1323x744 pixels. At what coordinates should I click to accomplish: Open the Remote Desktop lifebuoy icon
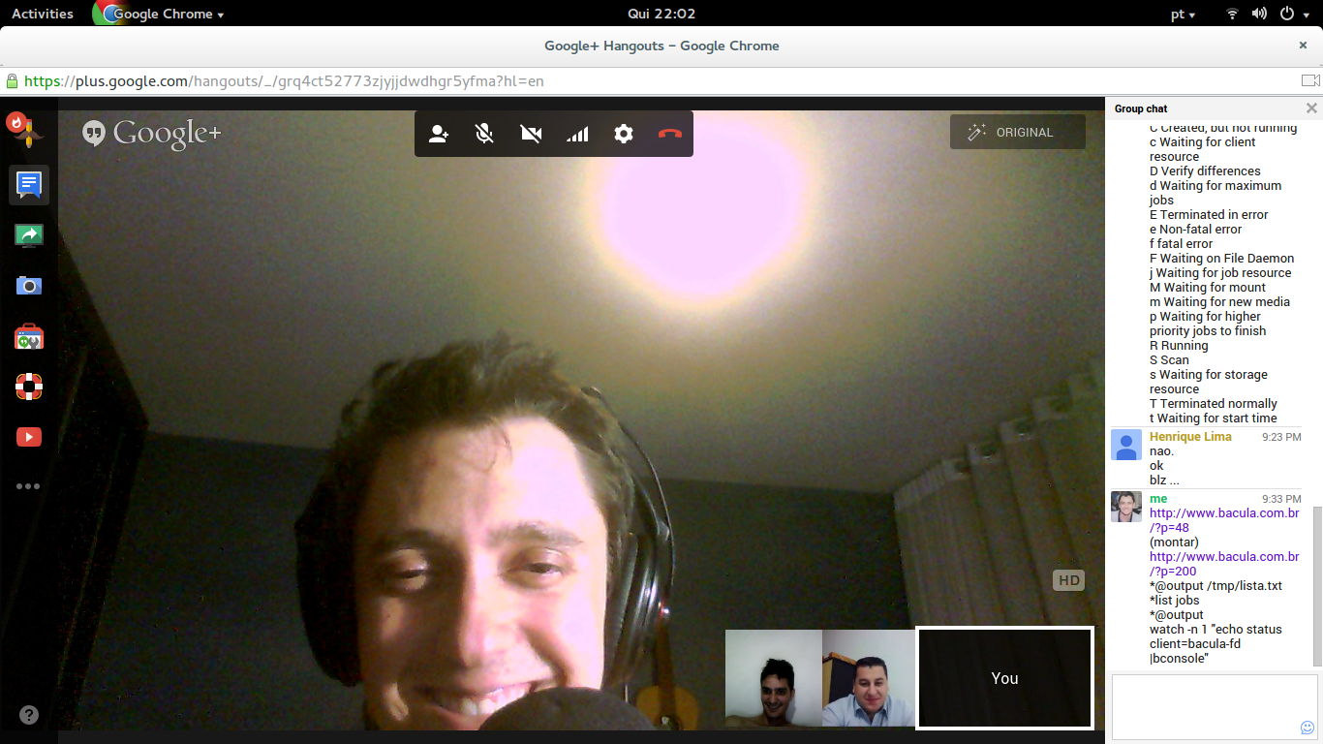(29, 387)
